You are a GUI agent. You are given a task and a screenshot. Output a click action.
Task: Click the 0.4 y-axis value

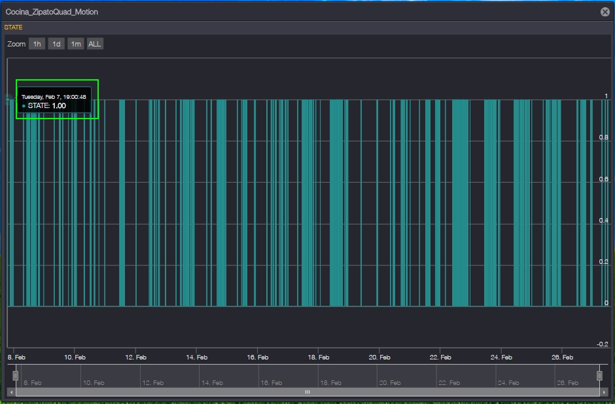coord(604,220)
